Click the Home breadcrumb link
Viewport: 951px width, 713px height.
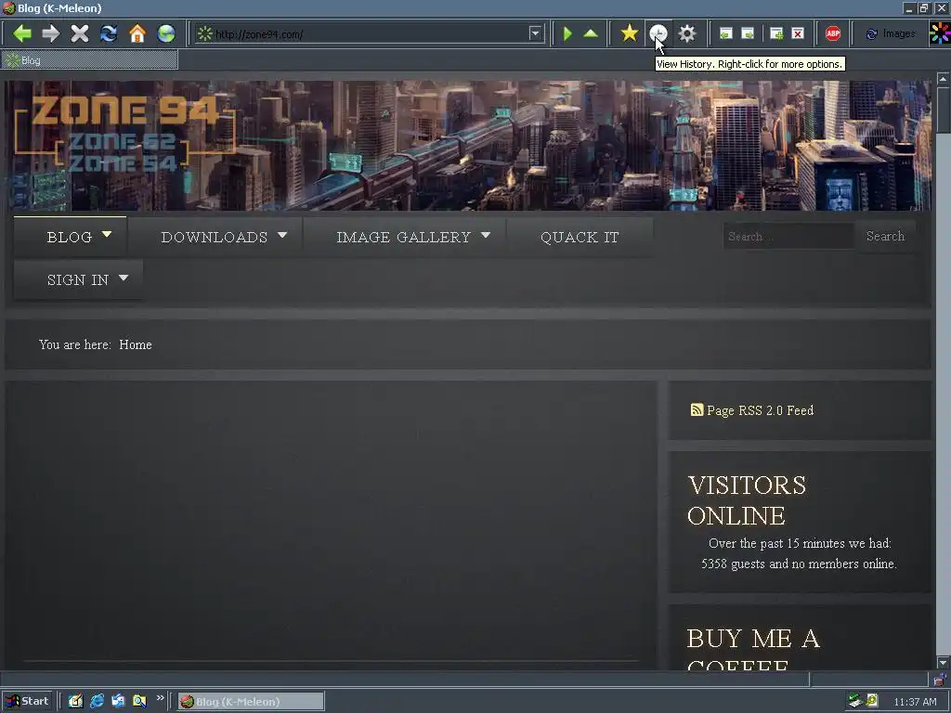[x=136, y=344]
